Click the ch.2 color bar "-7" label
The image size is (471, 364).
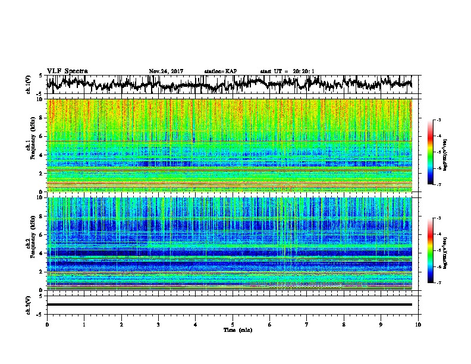[x=438, y=283]
